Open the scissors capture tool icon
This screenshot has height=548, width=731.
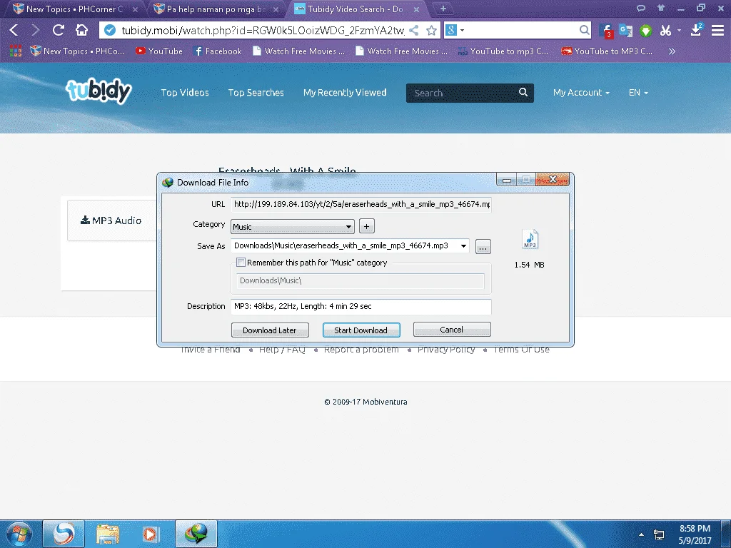point(665,31)
